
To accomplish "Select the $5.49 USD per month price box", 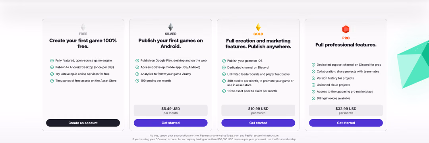I will point(170,110).
